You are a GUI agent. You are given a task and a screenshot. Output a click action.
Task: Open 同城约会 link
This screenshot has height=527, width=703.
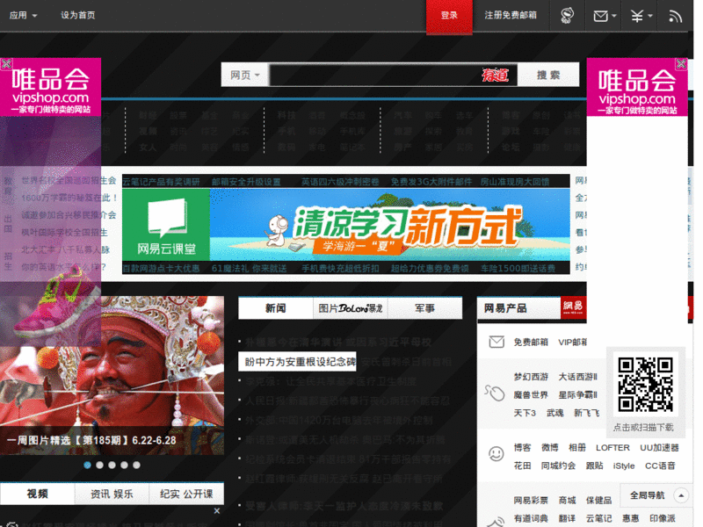coord(558,466)
